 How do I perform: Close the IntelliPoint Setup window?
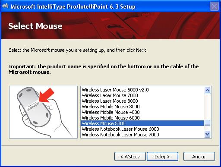(214, 6)
